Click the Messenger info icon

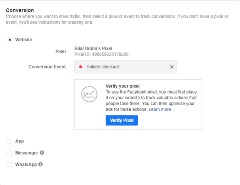tap(42, 153)
